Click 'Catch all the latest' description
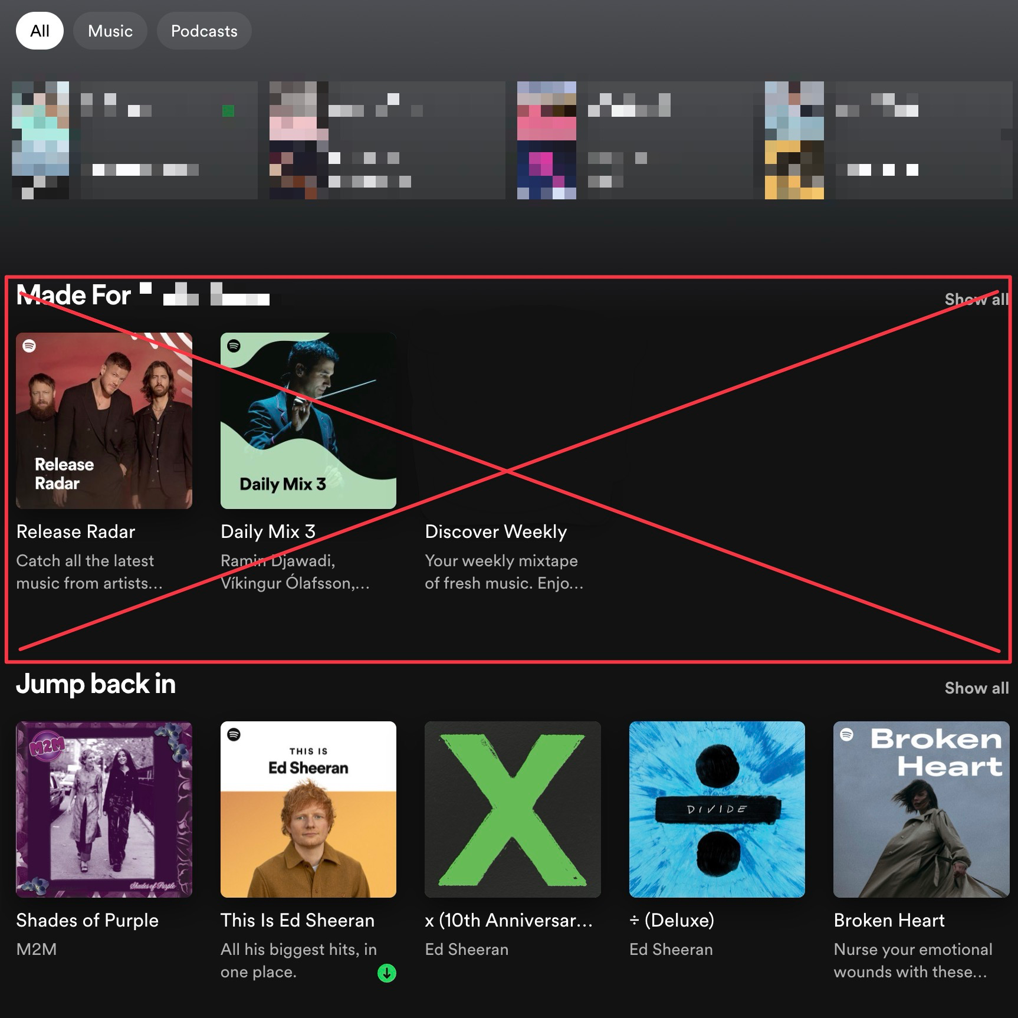This screenshot has height=1018, width=1018. [89, 572]
